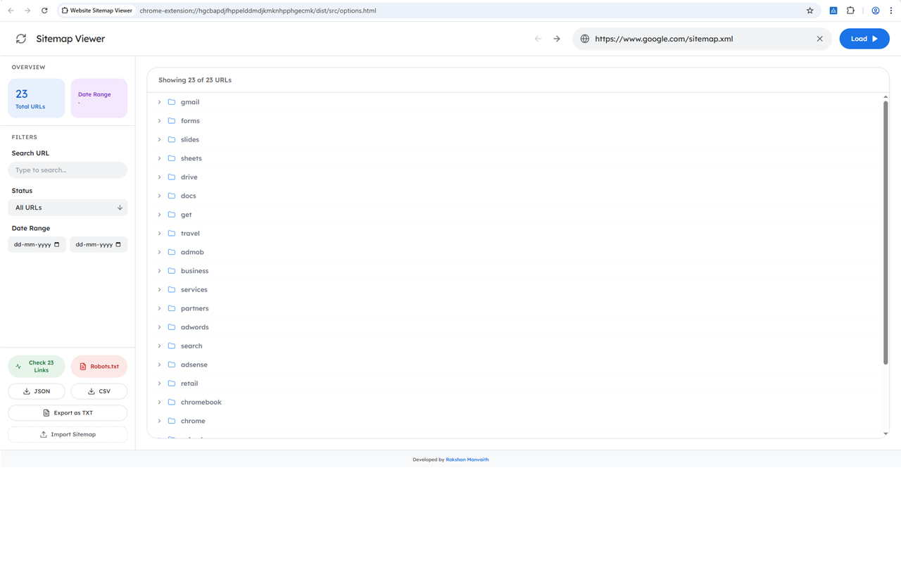
Task: Click Export as TXT
Action: [68, 413]
